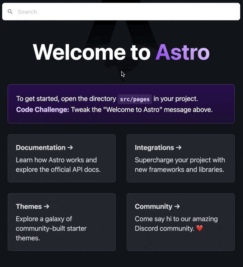Click the red heart emoji

[x=200, y=228]
